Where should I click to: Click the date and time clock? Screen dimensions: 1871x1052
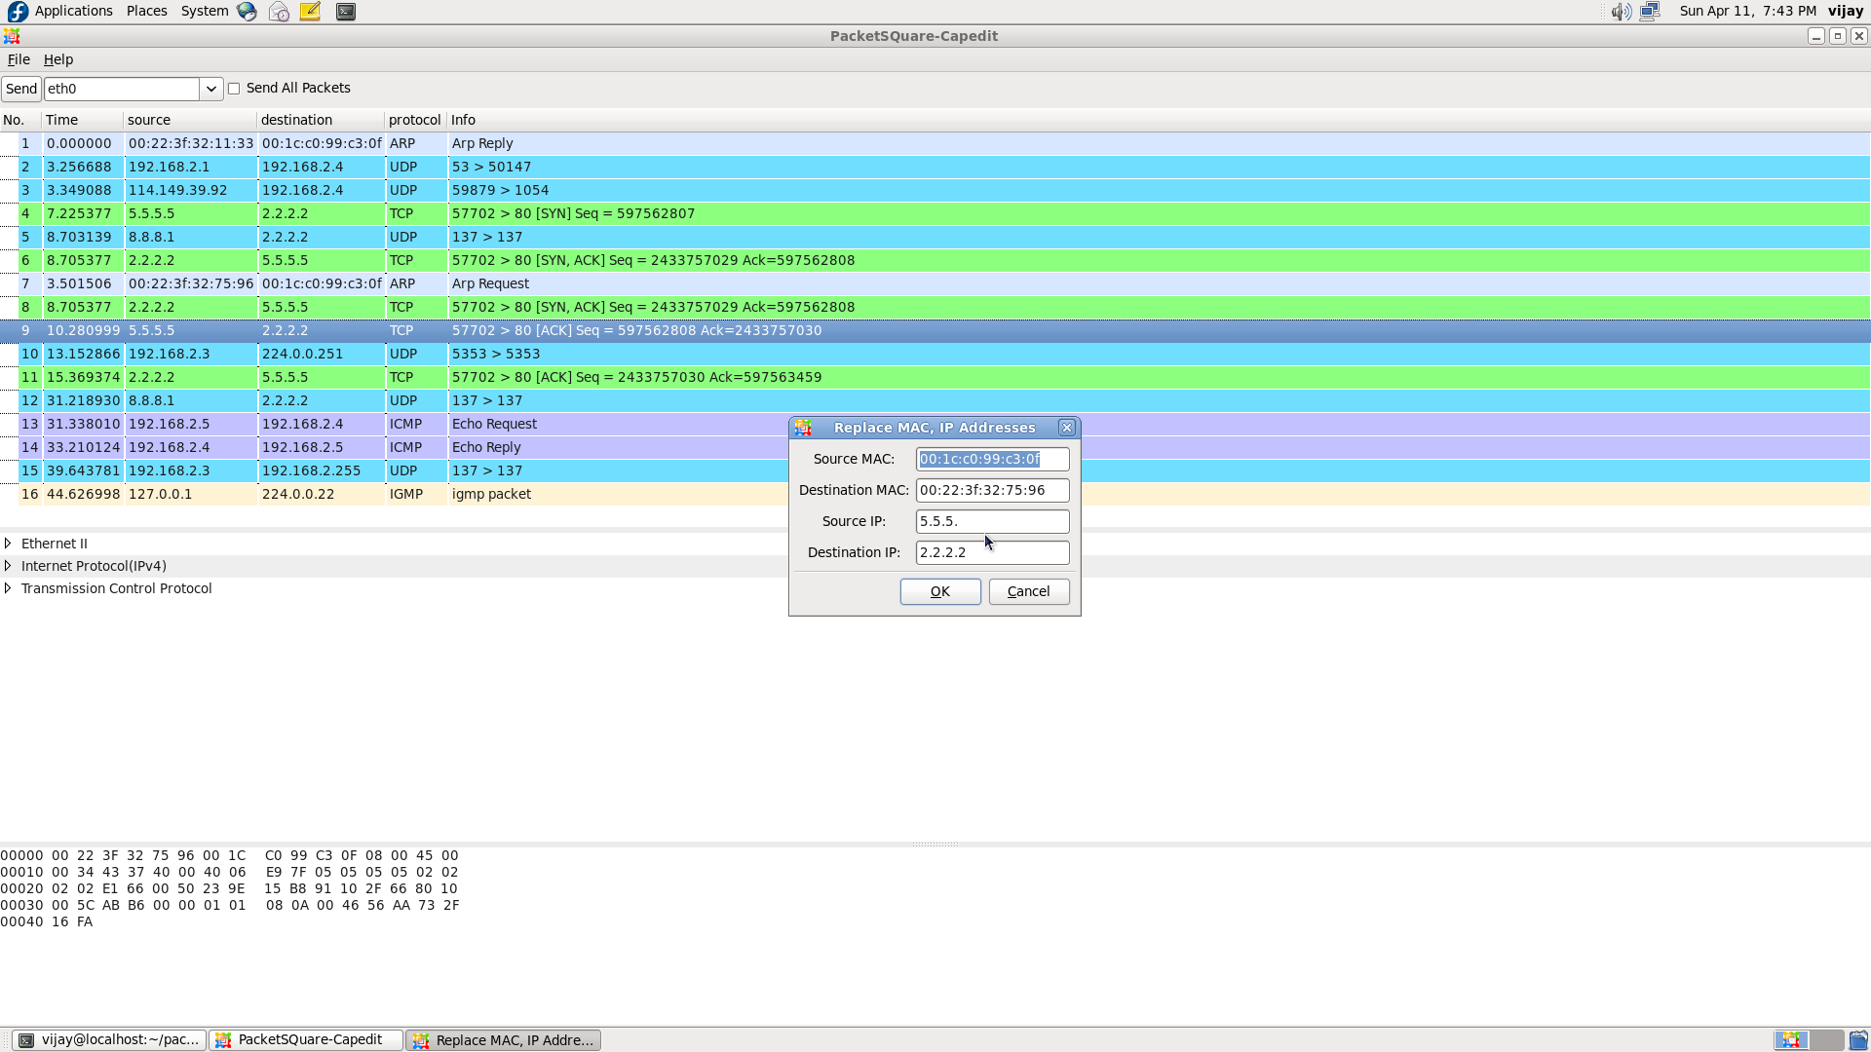pos(1747,11)
